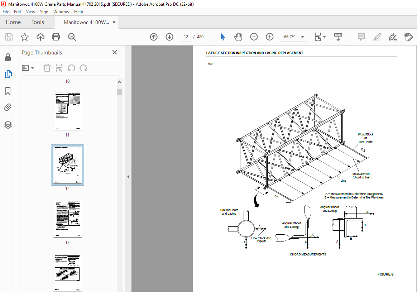Click the thumbnails panel scrollbar thumb
417x292 pixels.
(x=119, y=92)
